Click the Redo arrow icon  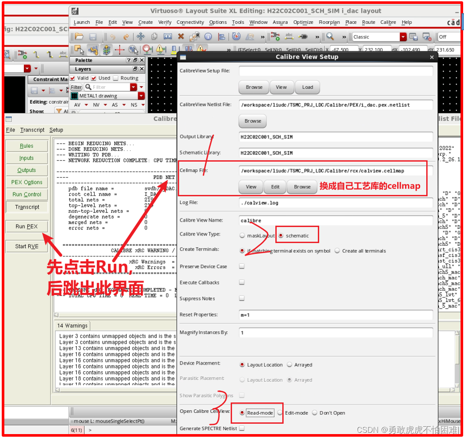click(x=126, y=37)
